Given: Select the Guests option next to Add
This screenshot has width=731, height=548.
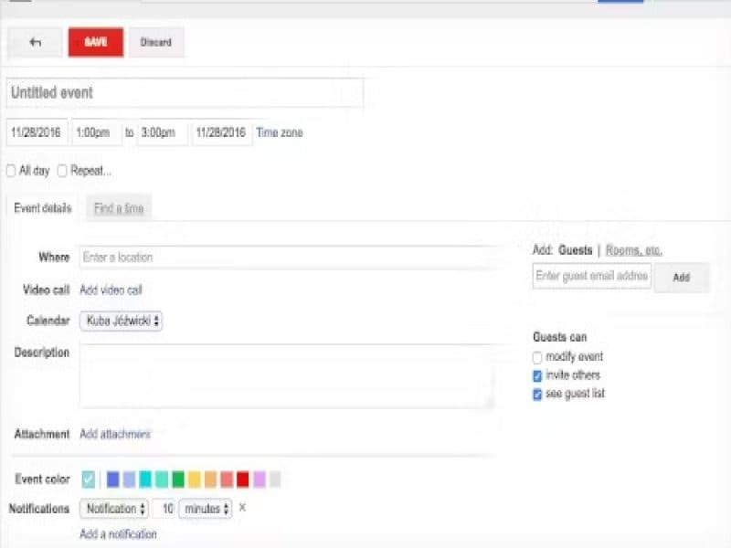Looking at the screenshot, I should [576, 250].
